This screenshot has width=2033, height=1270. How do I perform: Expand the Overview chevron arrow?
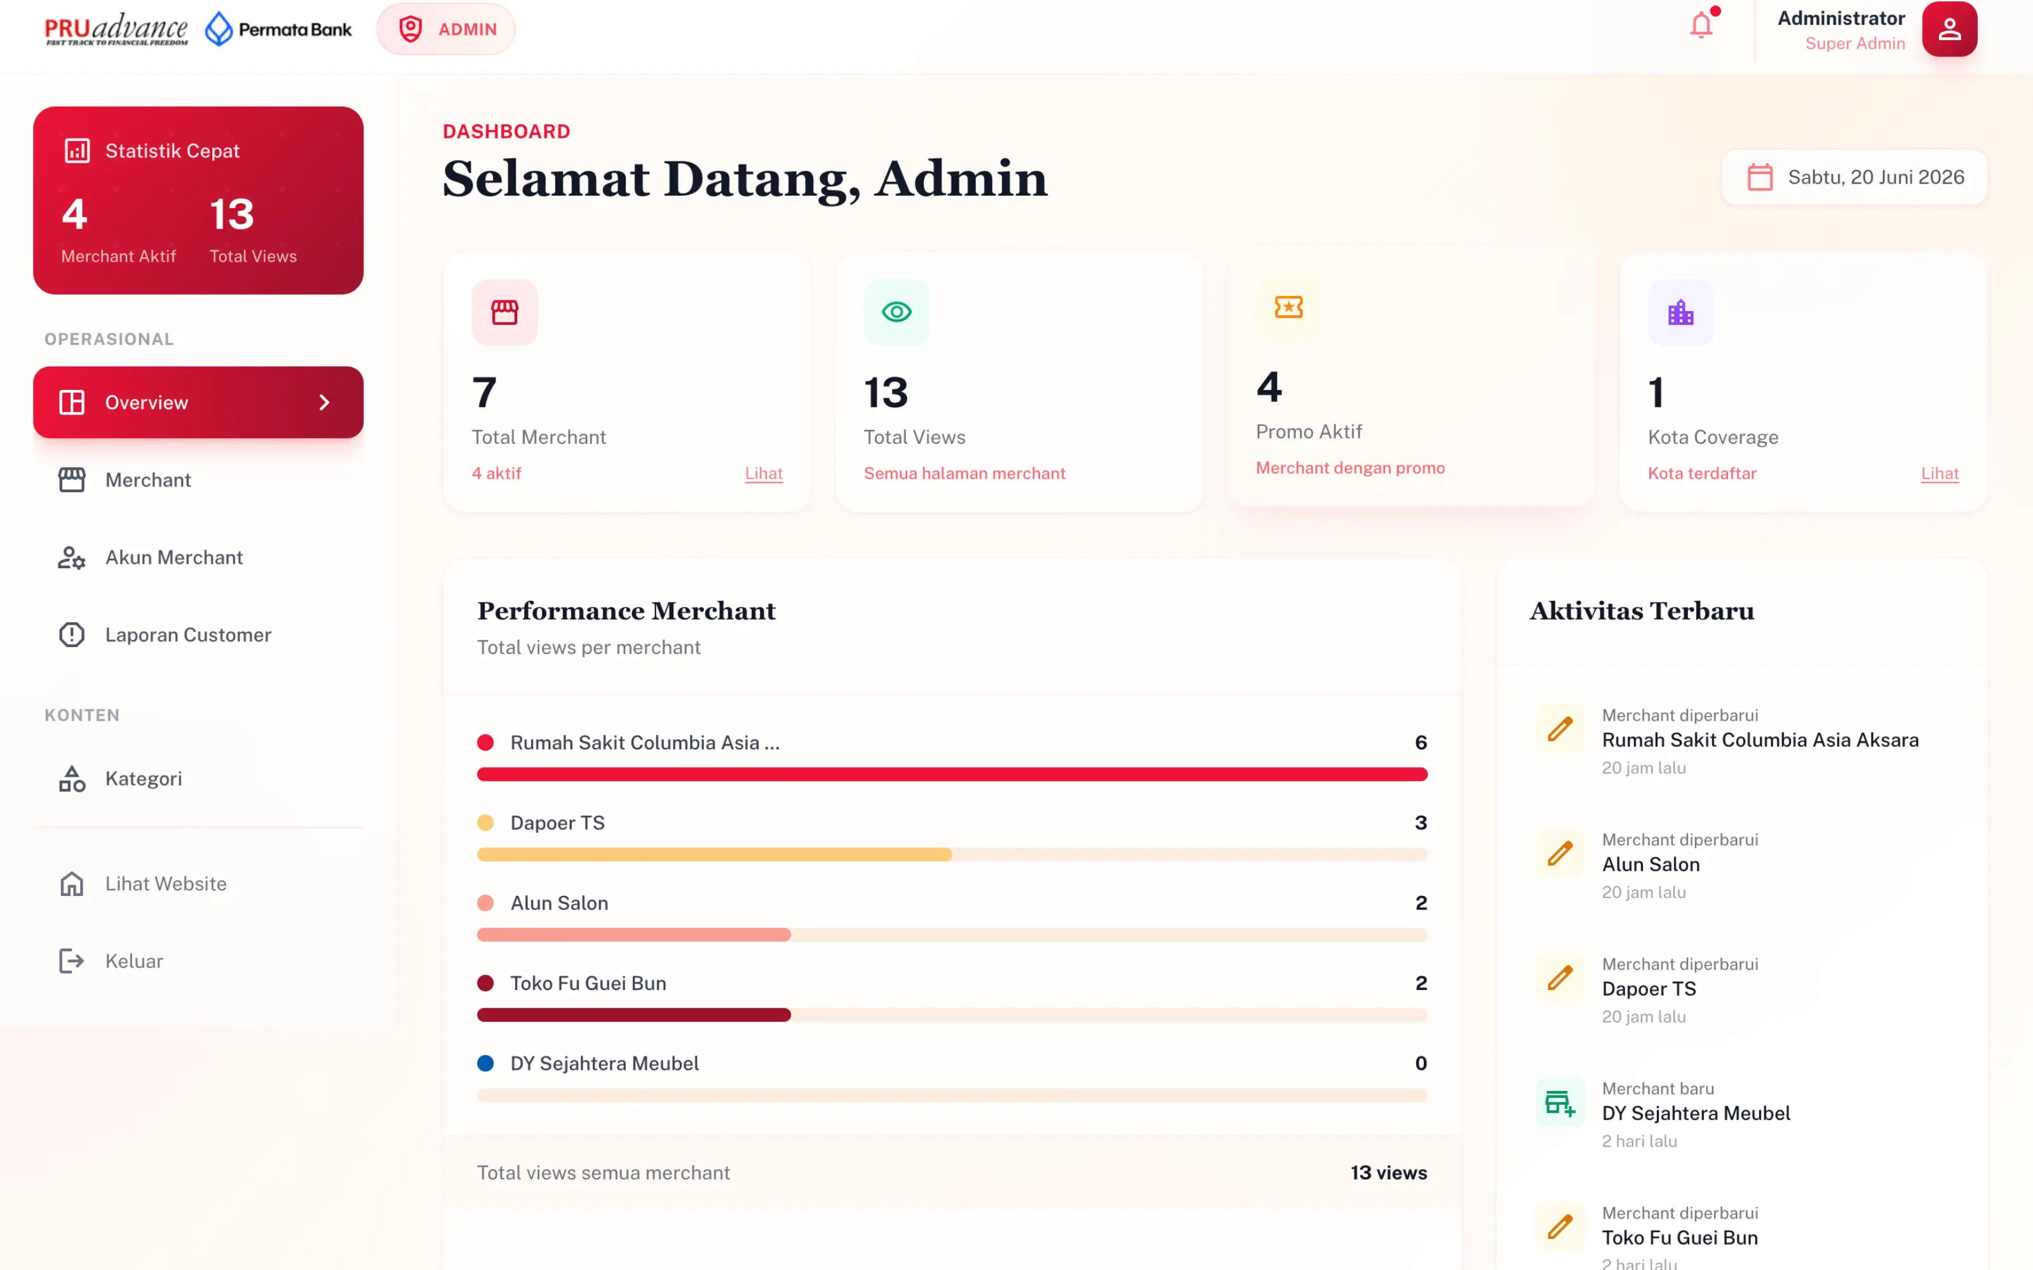pyautogui.click(x=324, y=403)
